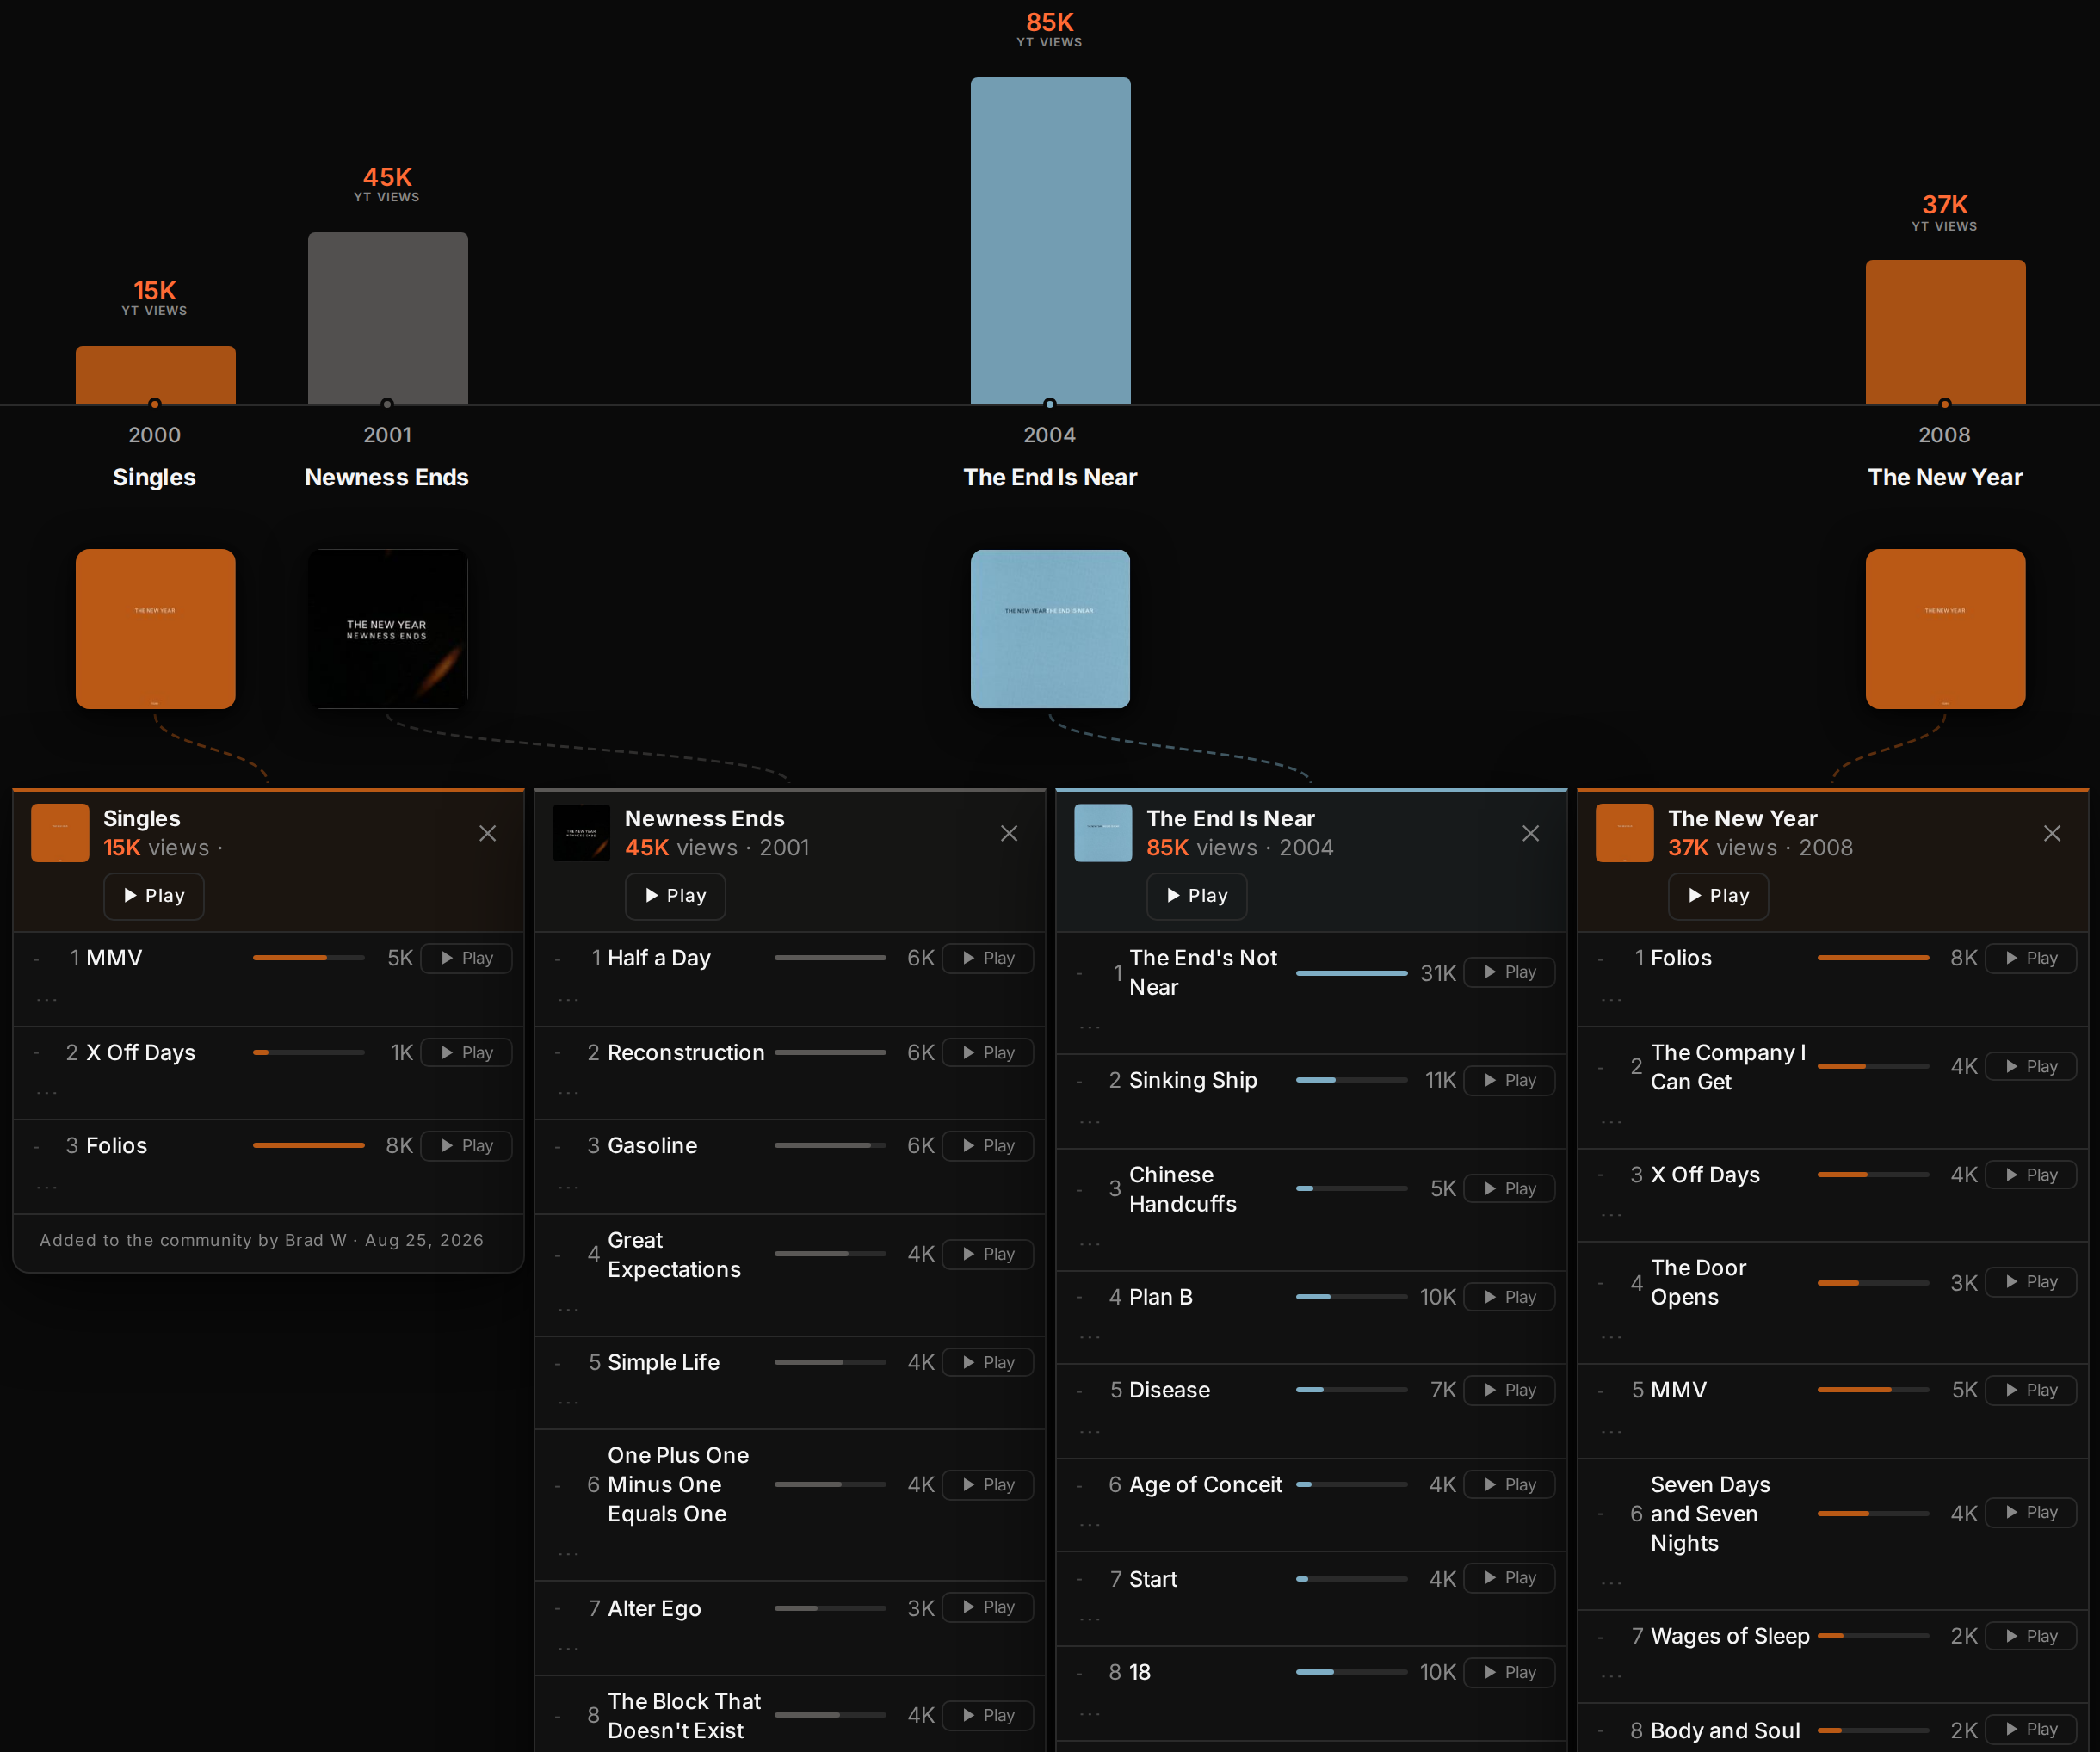2100x1752 pixels.
Task: Play the Sinking Ship track
Action: click(x=1509, y=1080)
